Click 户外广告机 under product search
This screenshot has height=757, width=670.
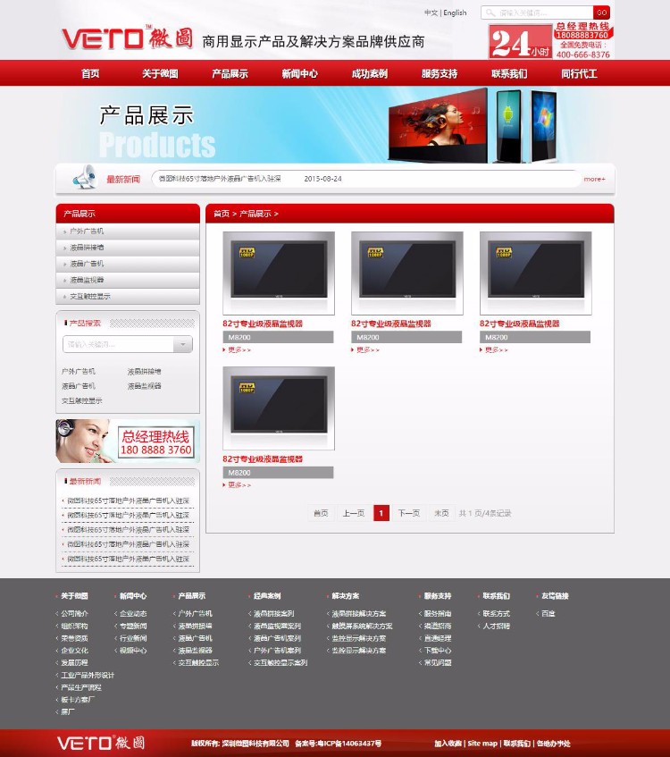coord(79,371)
